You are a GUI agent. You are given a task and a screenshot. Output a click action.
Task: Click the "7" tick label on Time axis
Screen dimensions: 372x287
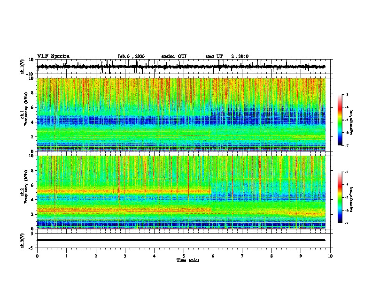242,256
